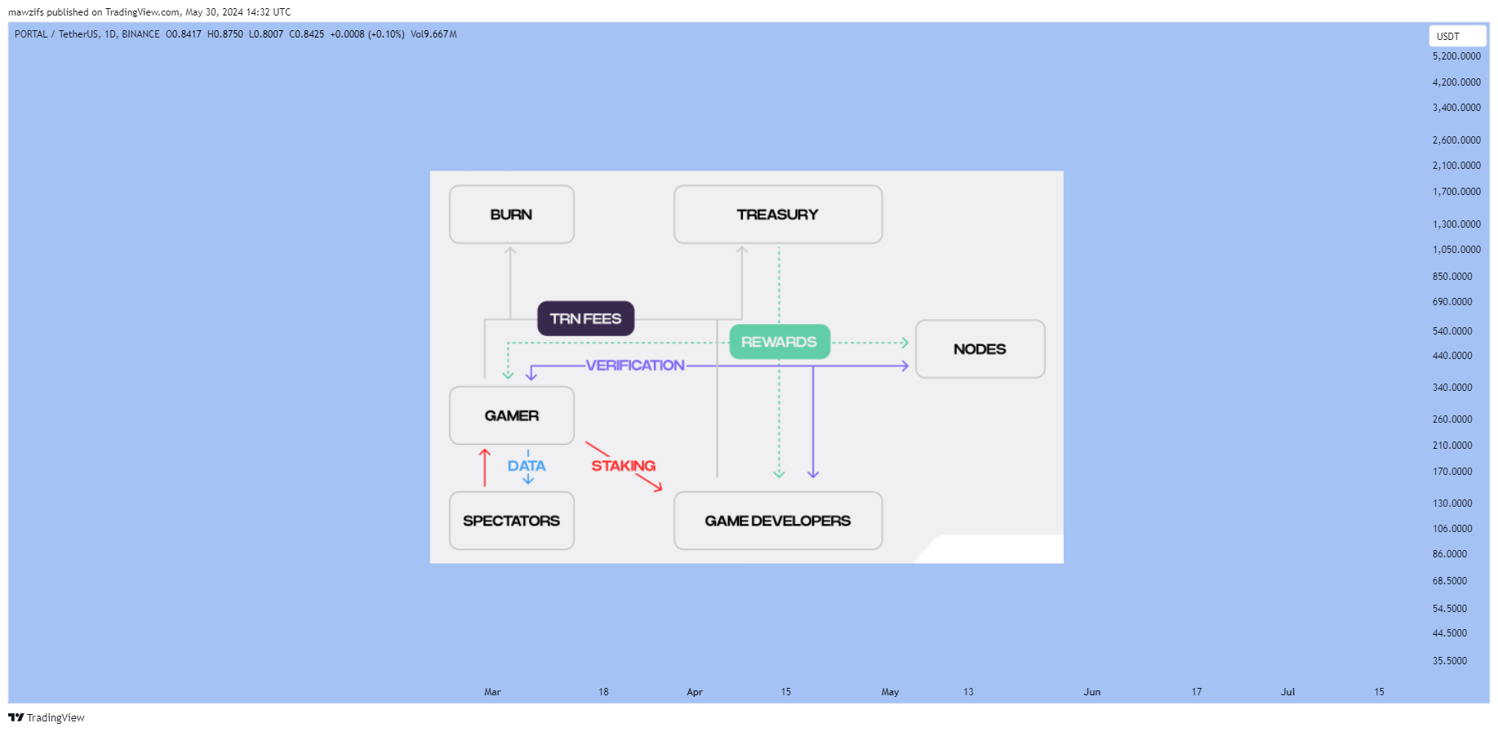This screenshot has width=1498, height=732.
Task: Click the 68.5000 price axis label
Action: coord(1450,581)
